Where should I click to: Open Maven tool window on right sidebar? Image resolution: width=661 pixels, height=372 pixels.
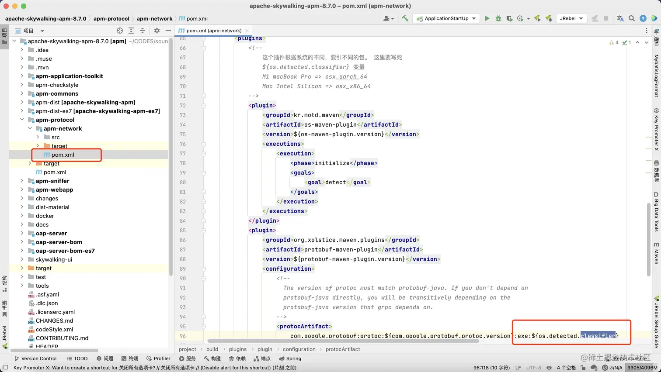coord(656,253)
